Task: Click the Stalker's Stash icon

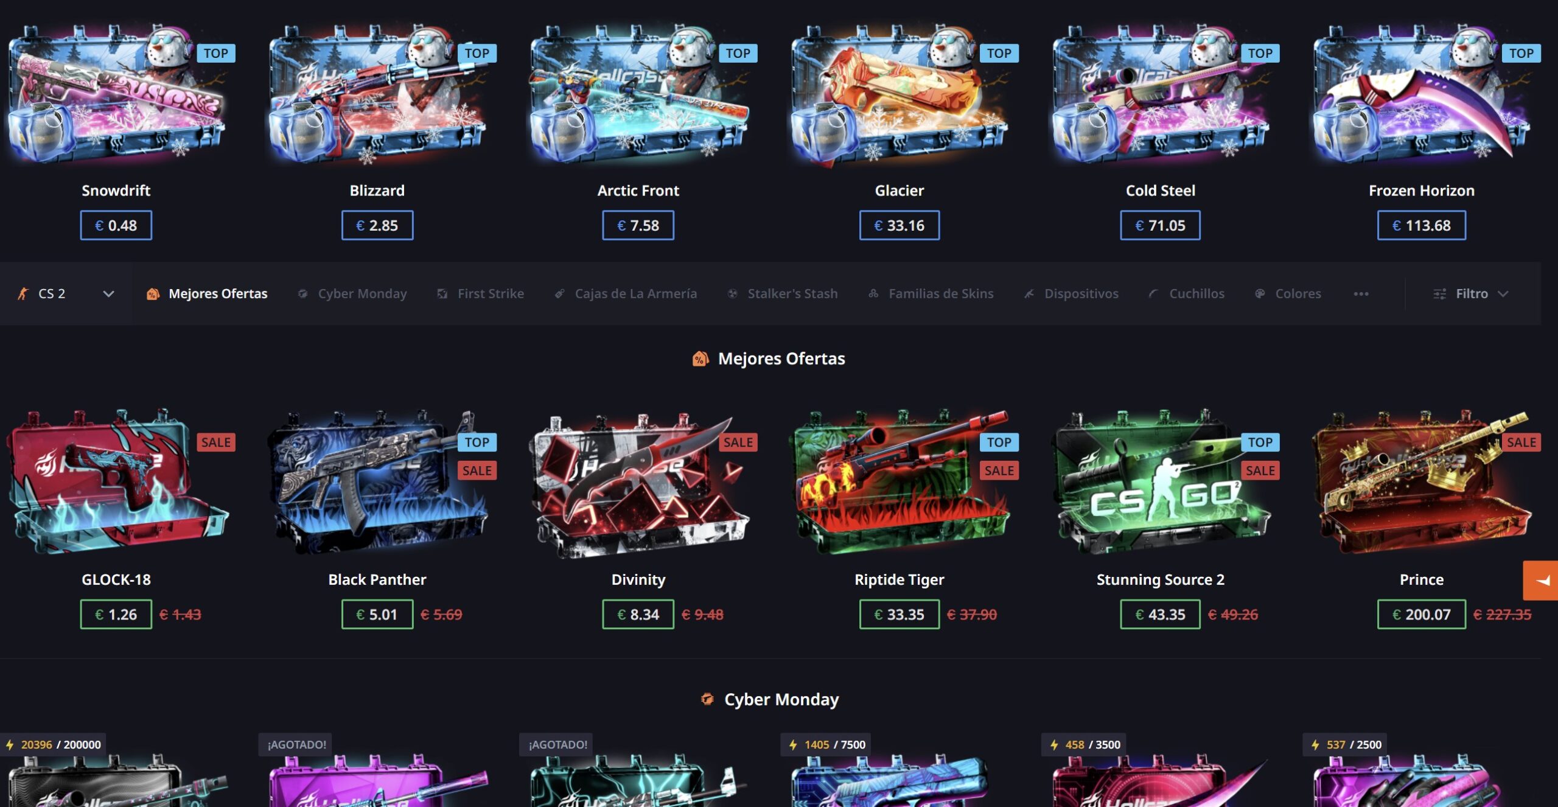Action: click(733, 294)
